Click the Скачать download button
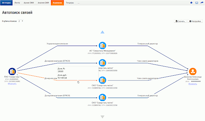The width and height of the screenshot is (205, 121). (180, 21)
